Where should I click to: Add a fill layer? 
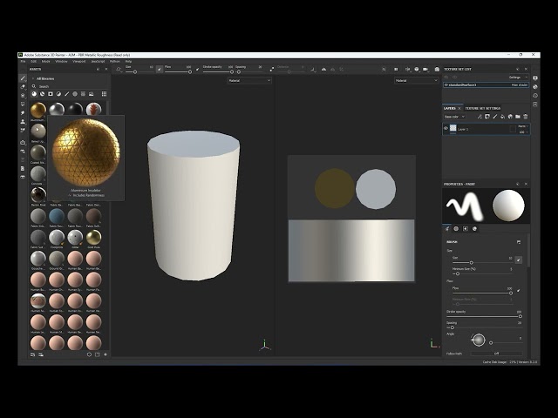[x=502, y=117]
